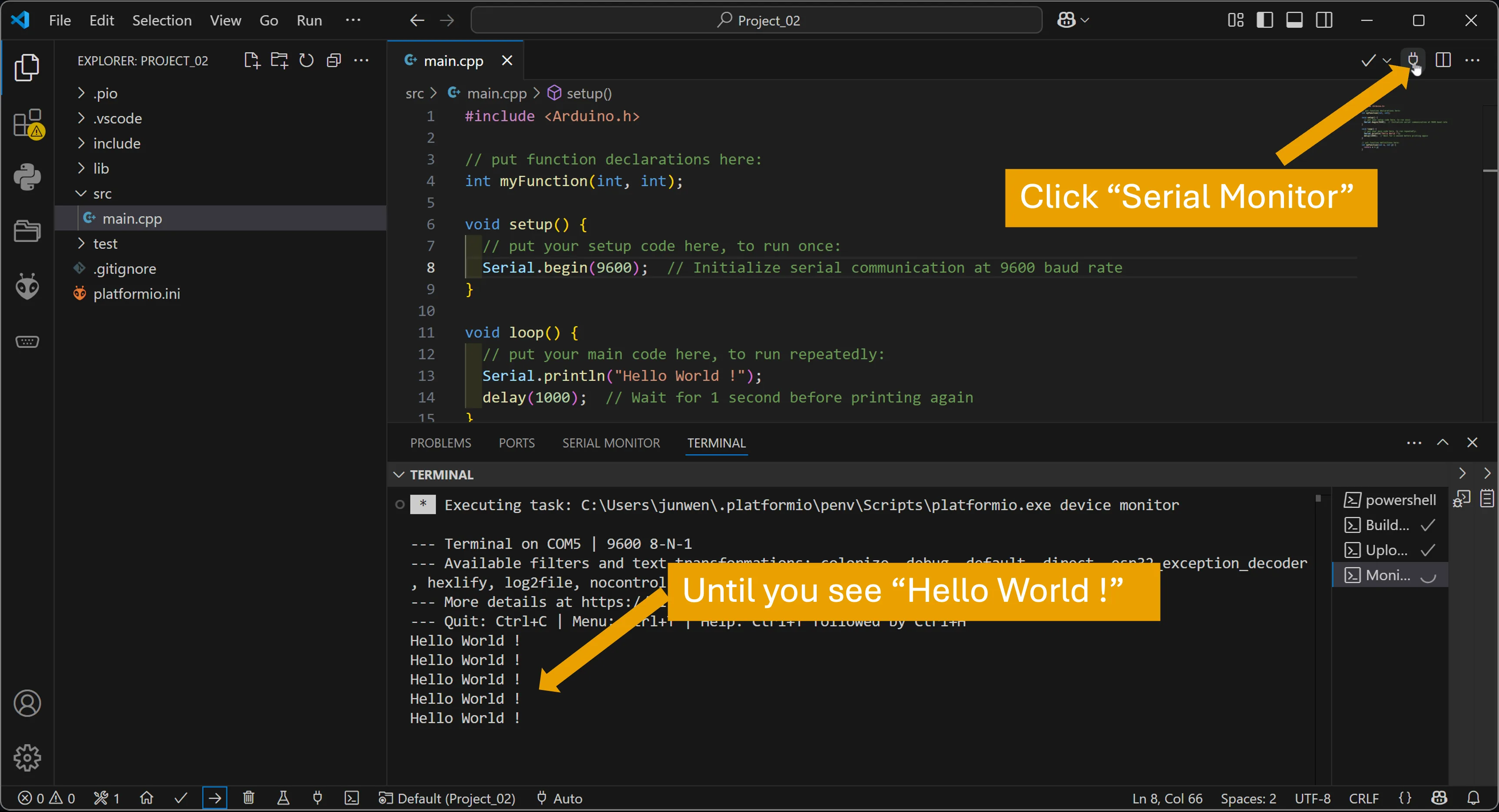Create a new folder in Explorer
Image resolution: width=1499 pixels, height=812 pixels.
[x=279, y=60]
